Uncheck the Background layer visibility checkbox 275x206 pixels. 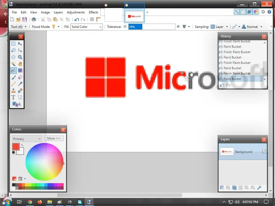click(264, 152)
